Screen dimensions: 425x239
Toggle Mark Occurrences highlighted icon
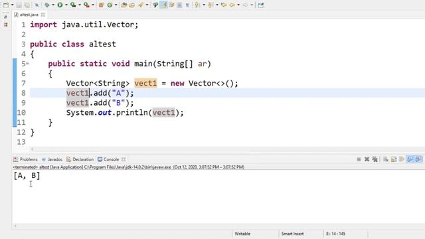[x=163, y=5]
